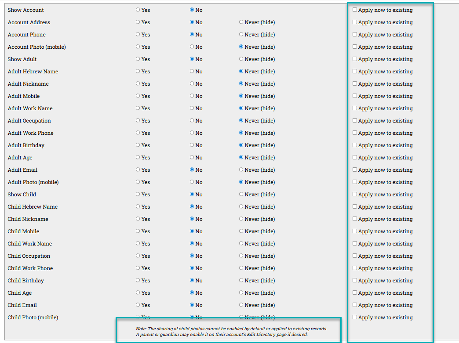The height and width of the screenshot is (343, 459).
Task: Check Apply now to existing for Adult Birthday
Action: [x=354, y=145]
